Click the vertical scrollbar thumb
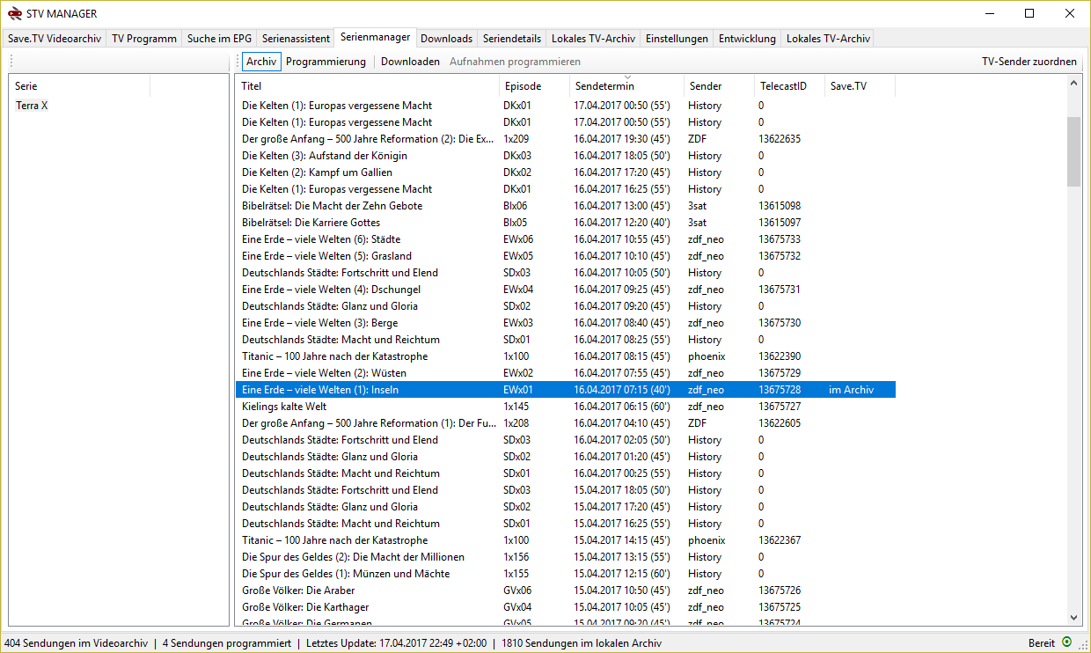 [x=1073, y=150]
